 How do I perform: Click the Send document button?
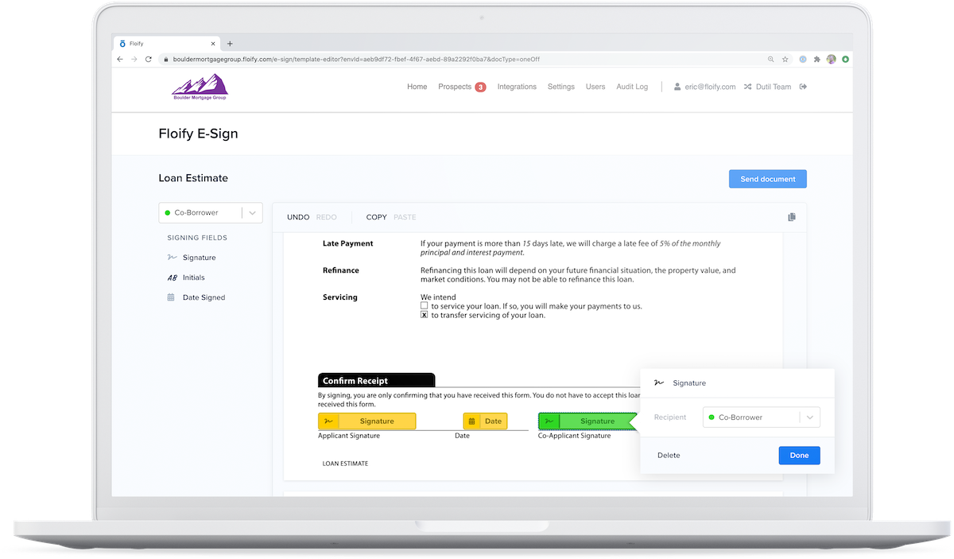coord(766,178)
